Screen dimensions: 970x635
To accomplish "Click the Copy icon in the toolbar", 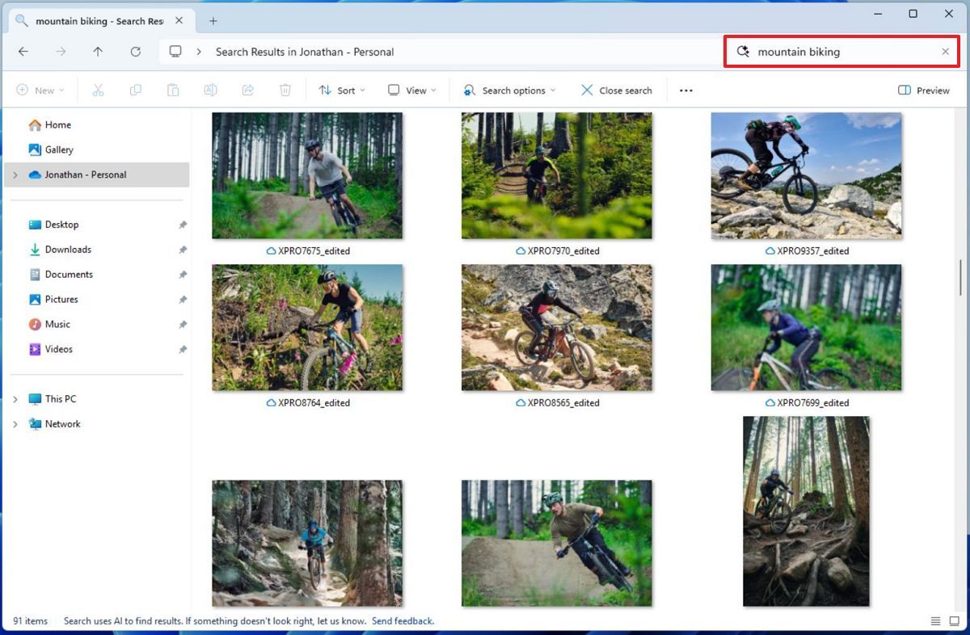I will (135, 90).
